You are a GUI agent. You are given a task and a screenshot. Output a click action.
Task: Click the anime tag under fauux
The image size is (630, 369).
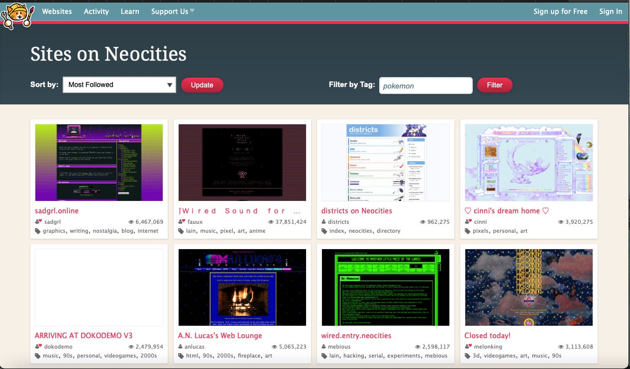tap(257, 231)
